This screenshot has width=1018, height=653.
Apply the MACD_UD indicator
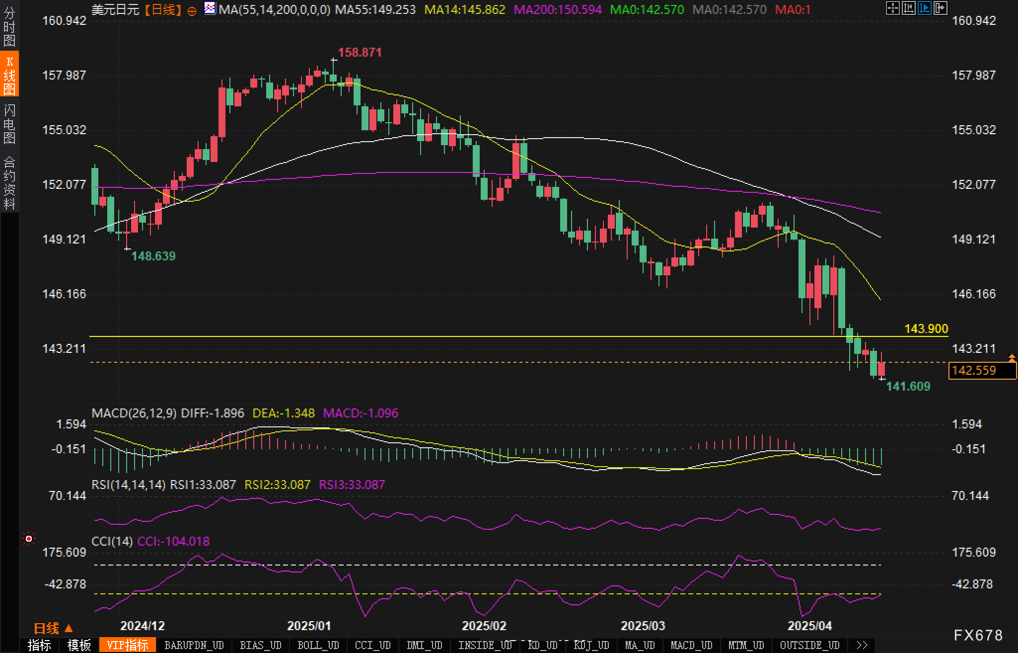coord(691,645)
